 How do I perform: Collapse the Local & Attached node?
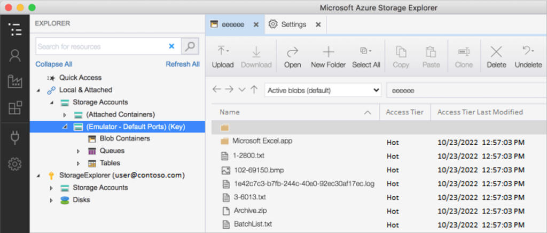38,90
